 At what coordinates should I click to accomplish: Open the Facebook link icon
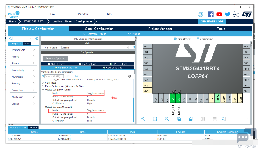(211, 14)
